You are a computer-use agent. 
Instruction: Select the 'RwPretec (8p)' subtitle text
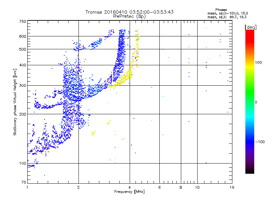pyautogui.click(x=129, y=16)
